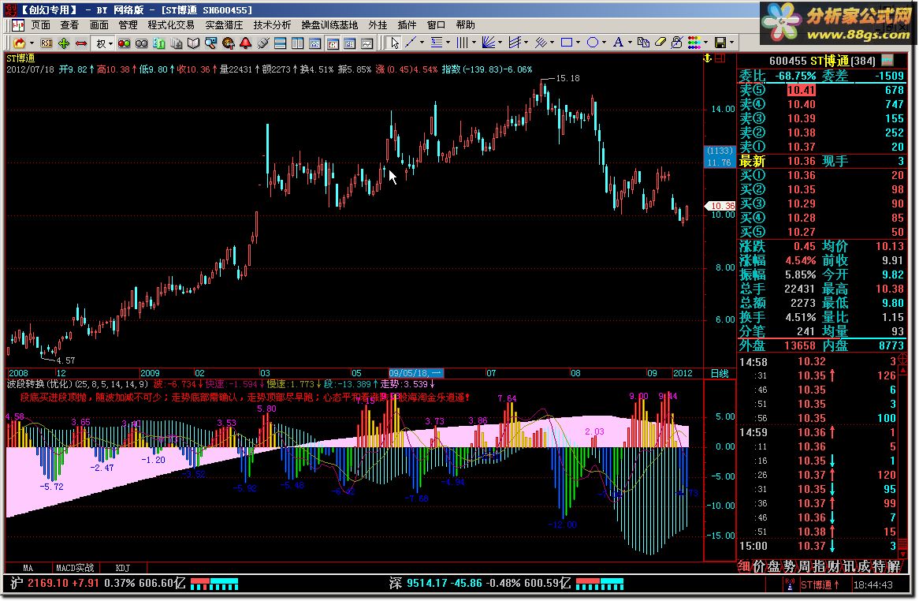Click the 波段转换(优化) indicator title
The height and width of the screenshot is (601, 919).
(39, 384)
